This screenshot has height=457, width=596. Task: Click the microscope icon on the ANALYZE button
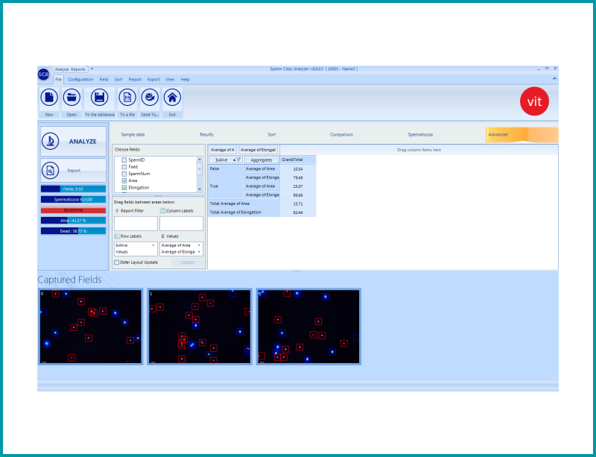click(x=51, y=141)
